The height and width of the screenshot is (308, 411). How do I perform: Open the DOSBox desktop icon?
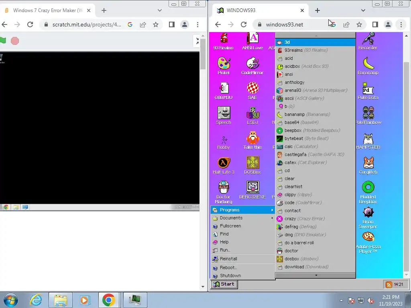252,165
